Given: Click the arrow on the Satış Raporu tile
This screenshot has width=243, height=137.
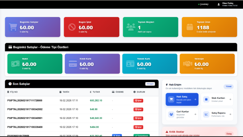Looking at the screenshot, I should click(230, 114).
